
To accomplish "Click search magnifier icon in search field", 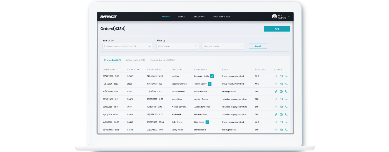I will pos(149,46).
